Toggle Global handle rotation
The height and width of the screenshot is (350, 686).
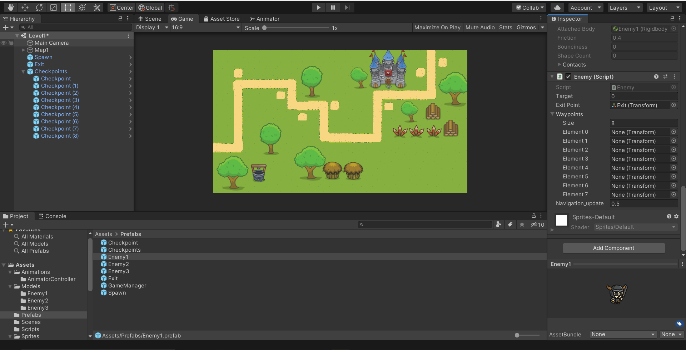coord(150,8)
